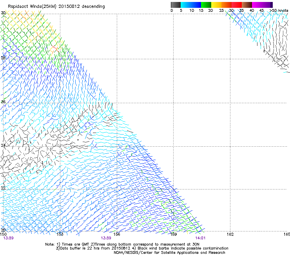Click the yellow 20–25 knot legend swatch

tap(216, 5)
